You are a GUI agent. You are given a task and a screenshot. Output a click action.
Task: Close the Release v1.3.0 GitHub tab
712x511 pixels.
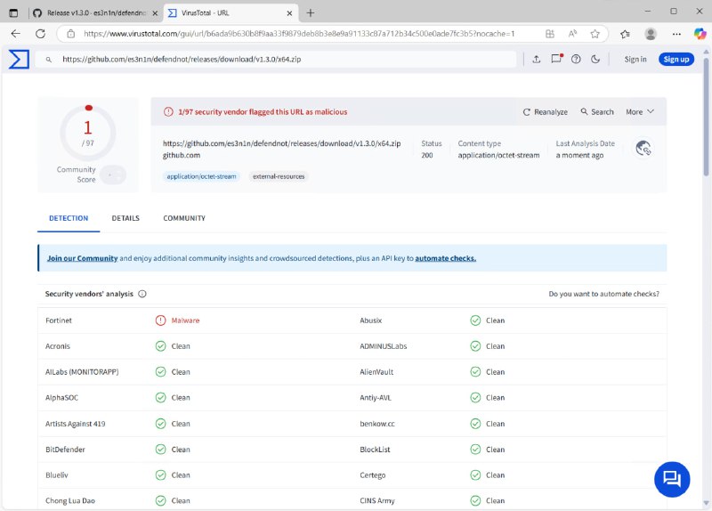click(x=155, y=13)
